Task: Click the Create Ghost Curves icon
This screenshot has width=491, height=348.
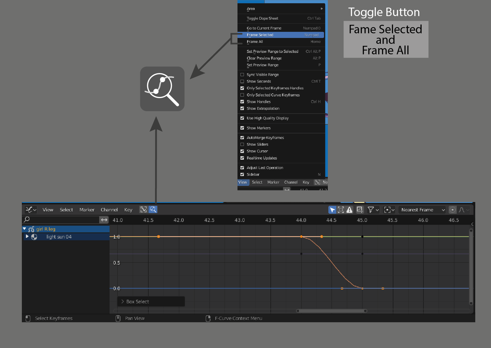Action: pyautogui.click(x=360, y=210)
